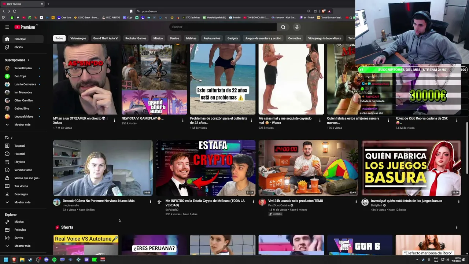
Task: Select the Videojuegos filter chip
Action: [78, 38]
